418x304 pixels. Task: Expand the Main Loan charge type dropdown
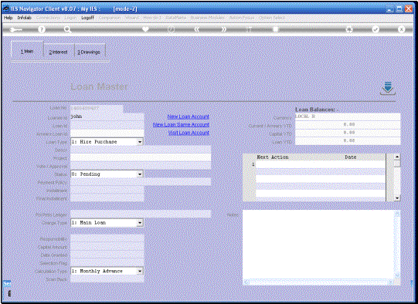pyautogui.click(x=140, y=222)
